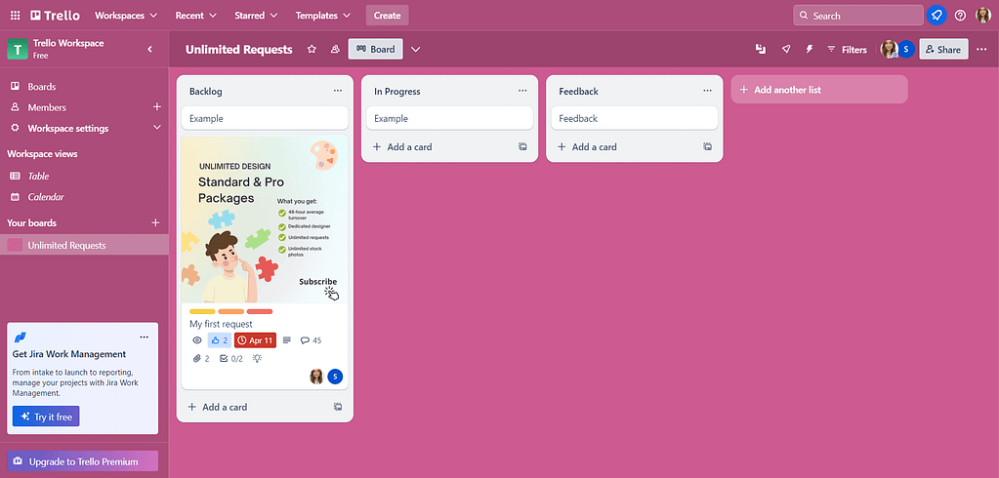The image size is (999, 478).
Task: Click the Board view button
Action: pos(375,49)
